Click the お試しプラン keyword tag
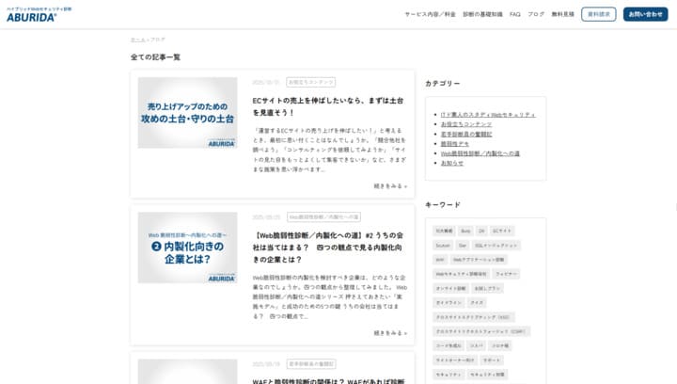 coord(487,288)
